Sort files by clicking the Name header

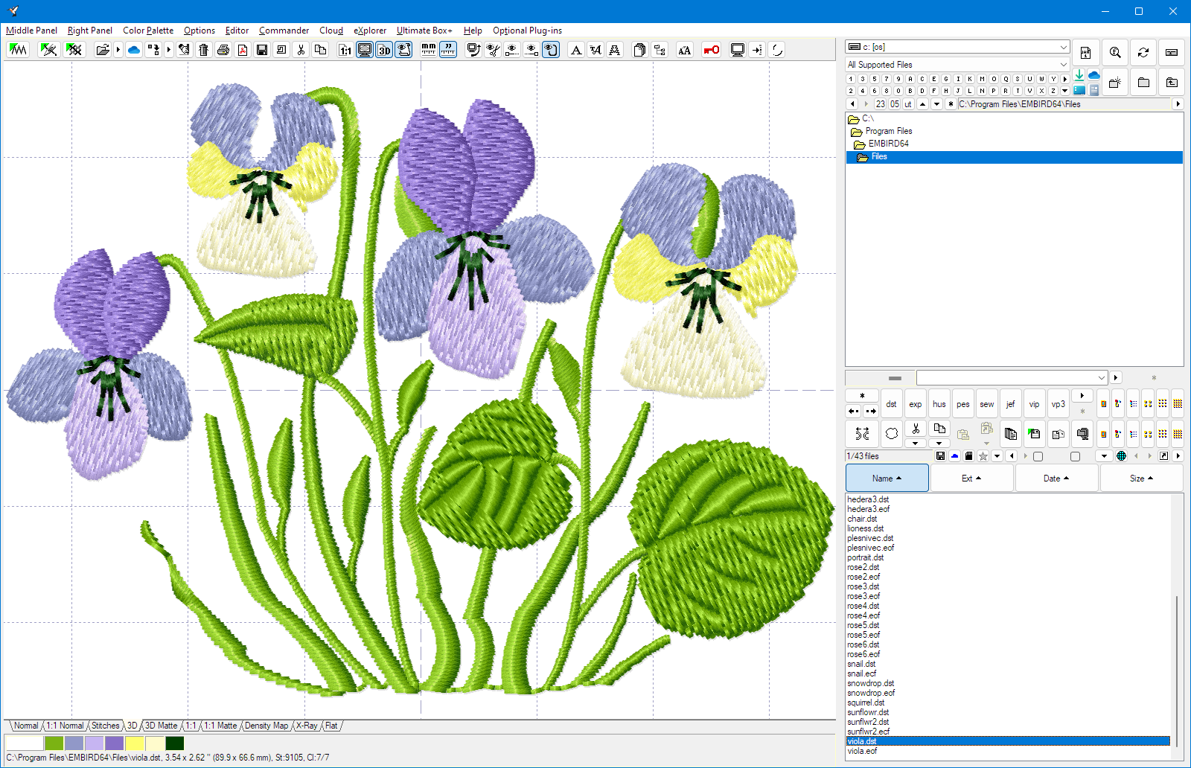887,478
